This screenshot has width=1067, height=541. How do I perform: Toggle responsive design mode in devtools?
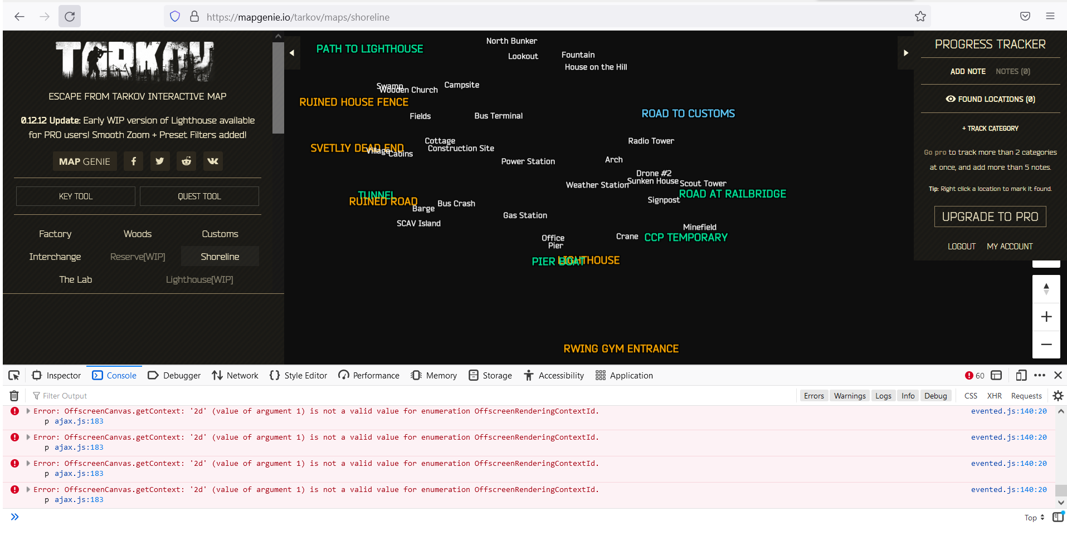pos(1021,375)
